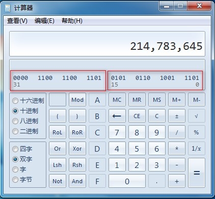Viewport: 215px width, 199px height.
Task: Click the RoR rotate right button
Action: point(77,132)
